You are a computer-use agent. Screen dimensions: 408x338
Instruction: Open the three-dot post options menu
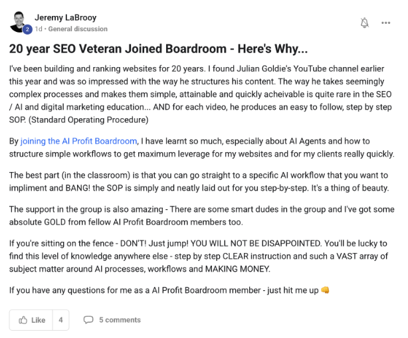tap(385, 23)
